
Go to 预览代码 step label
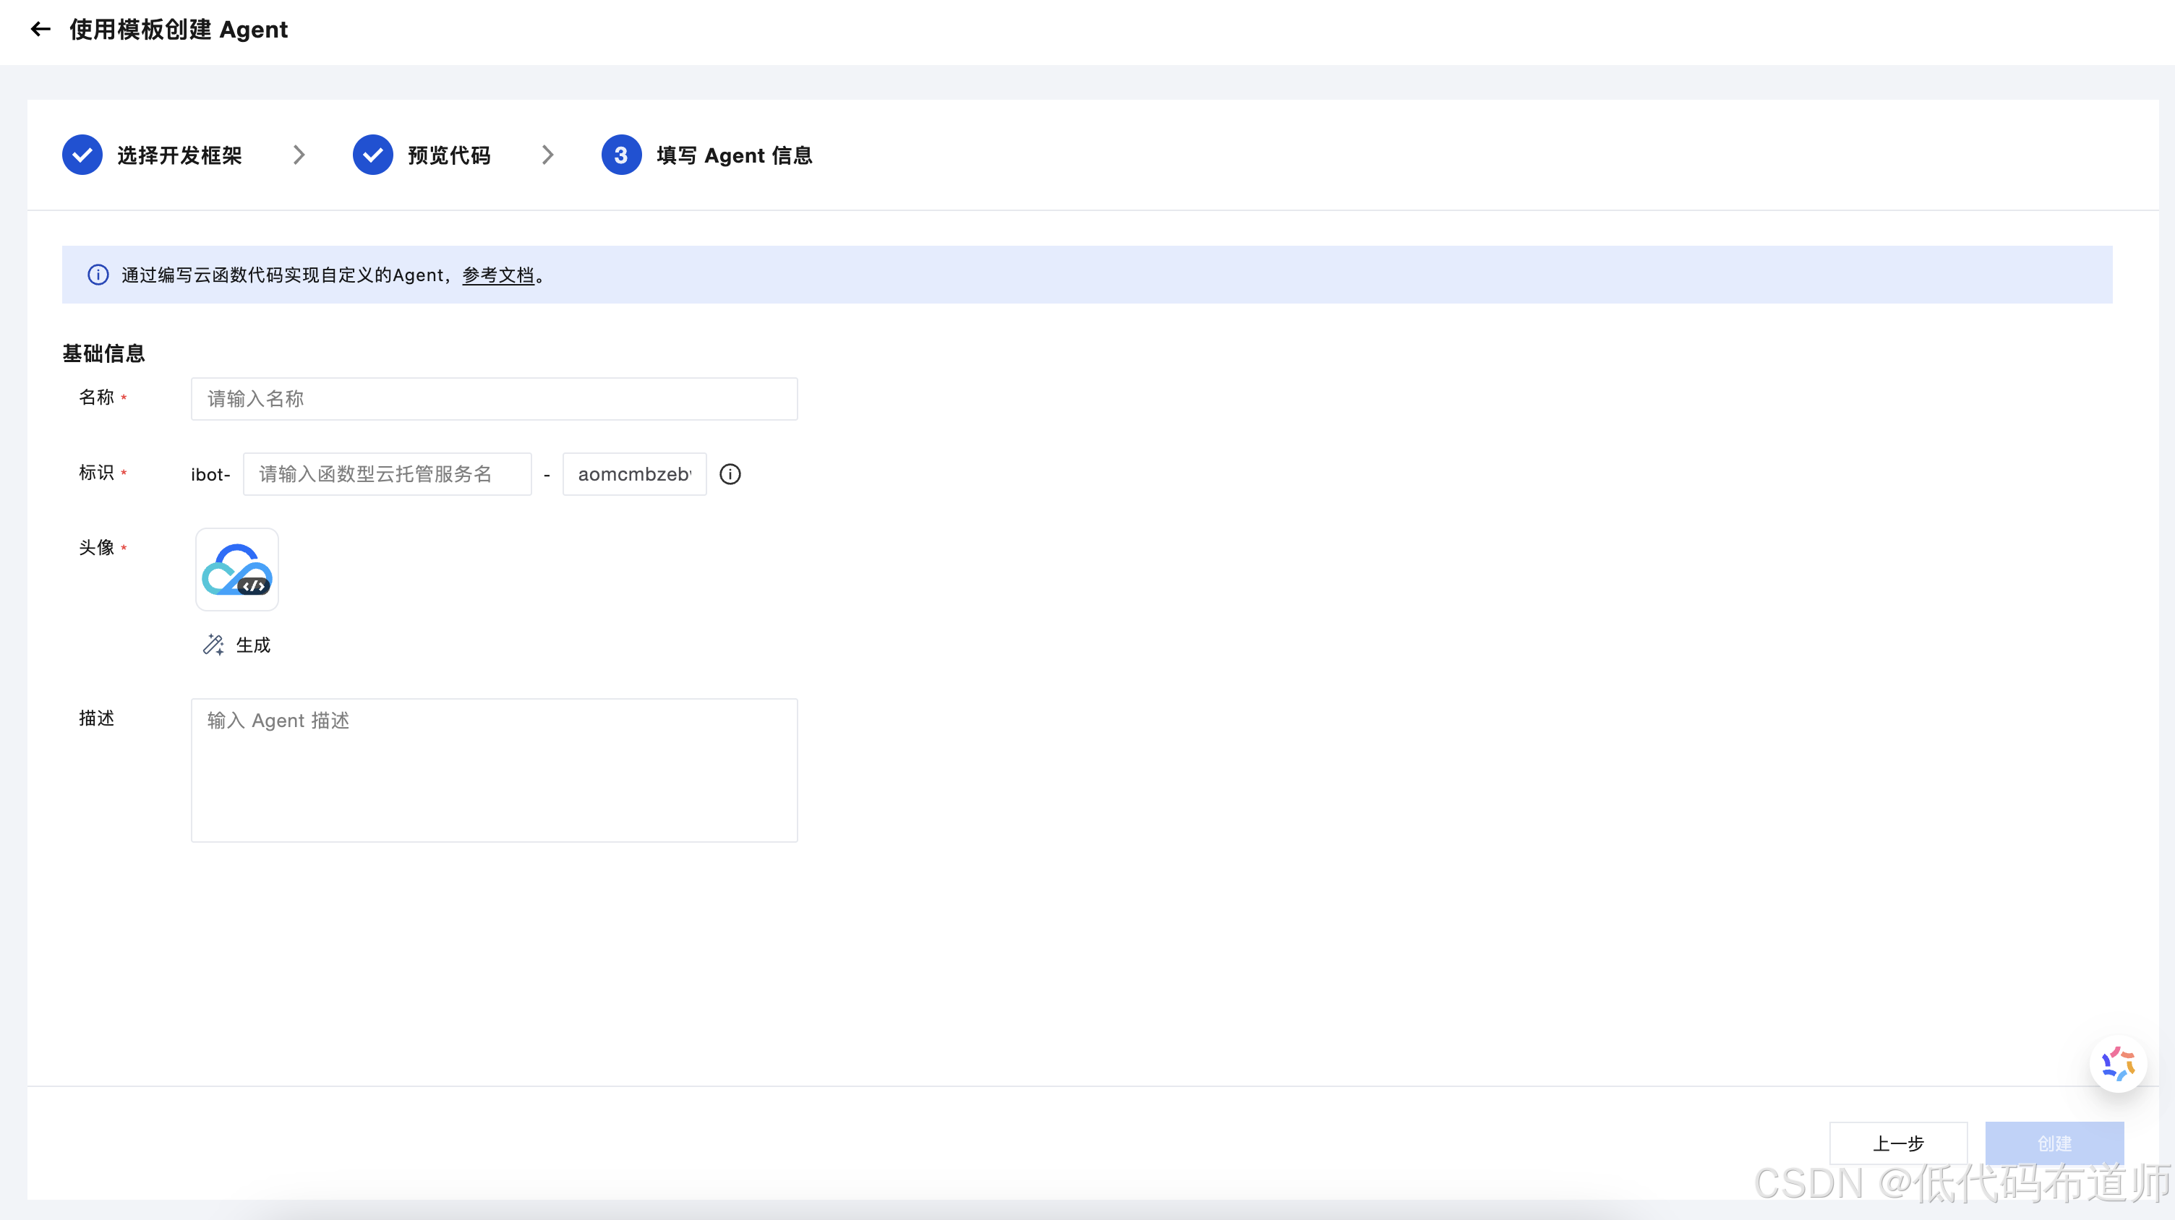[448, 155]
